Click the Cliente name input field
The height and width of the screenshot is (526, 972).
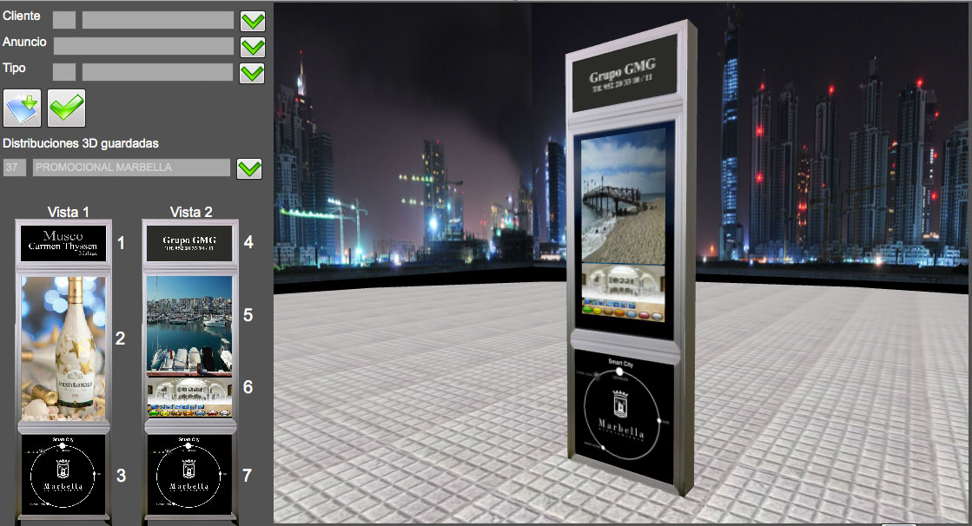click(157, 20)
